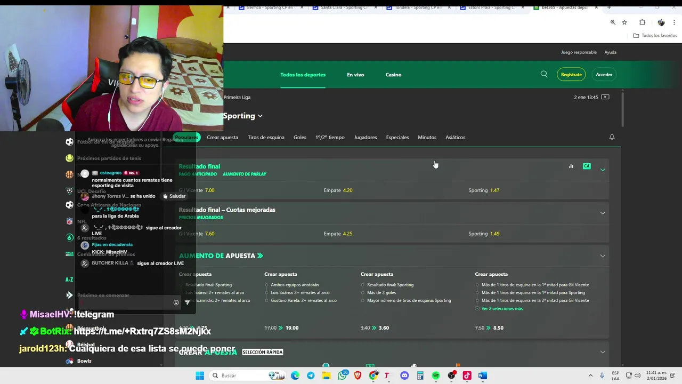Select corners 1ª mitad para Gil Vicente
Image resolution: width=682 pixels, height=384 pixels.
tap(535, 285)
